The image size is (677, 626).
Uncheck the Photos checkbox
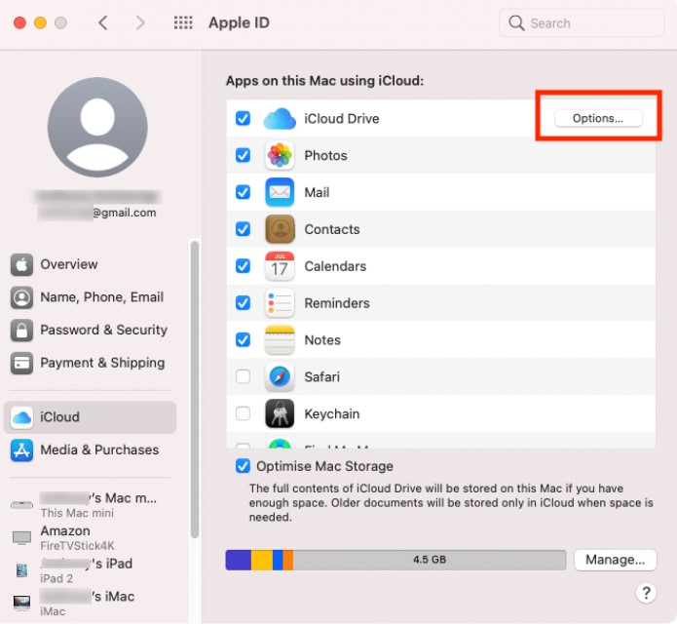[243, 155]
